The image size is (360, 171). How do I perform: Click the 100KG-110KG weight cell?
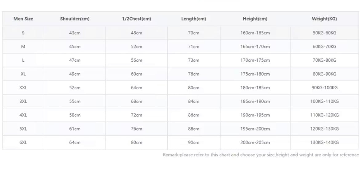click(x=324, y=101)
